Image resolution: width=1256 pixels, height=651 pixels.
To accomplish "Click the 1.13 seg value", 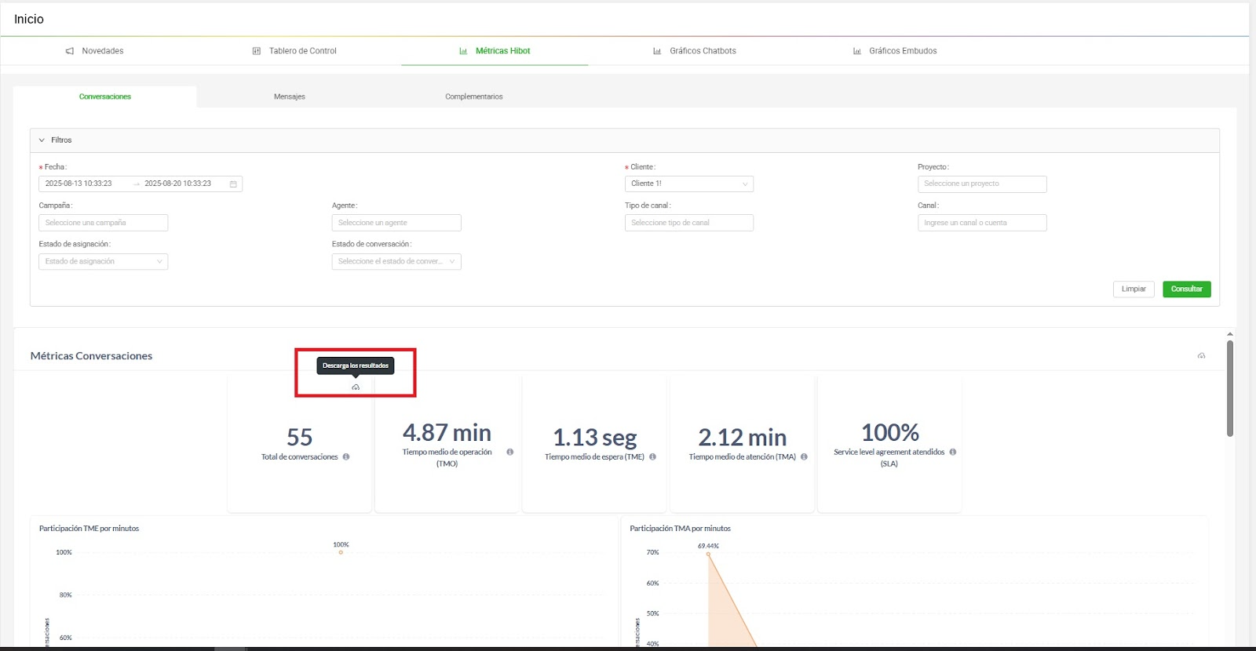I will (x=595, y=437).
